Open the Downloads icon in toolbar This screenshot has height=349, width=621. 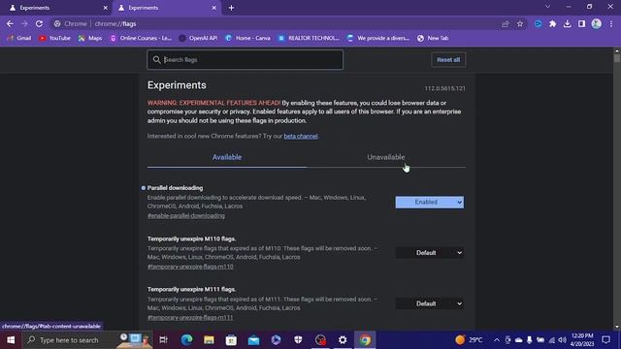click(x=567, y=24)
